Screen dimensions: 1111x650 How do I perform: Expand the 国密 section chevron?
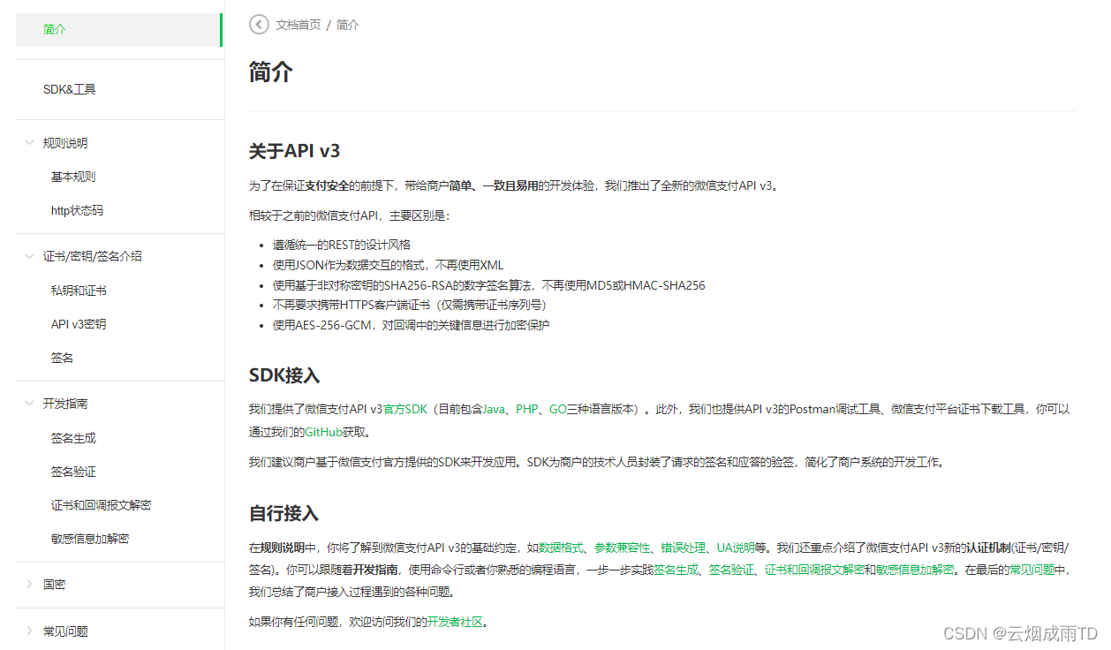(29, 584)
